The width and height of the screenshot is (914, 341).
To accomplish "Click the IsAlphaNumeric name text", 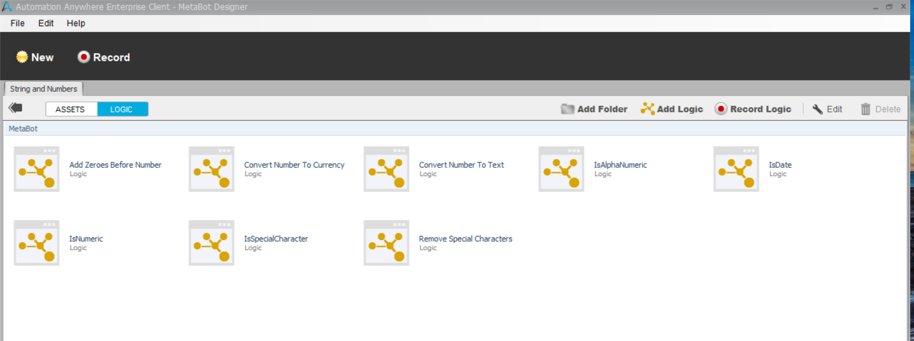I will pos(620,165).
